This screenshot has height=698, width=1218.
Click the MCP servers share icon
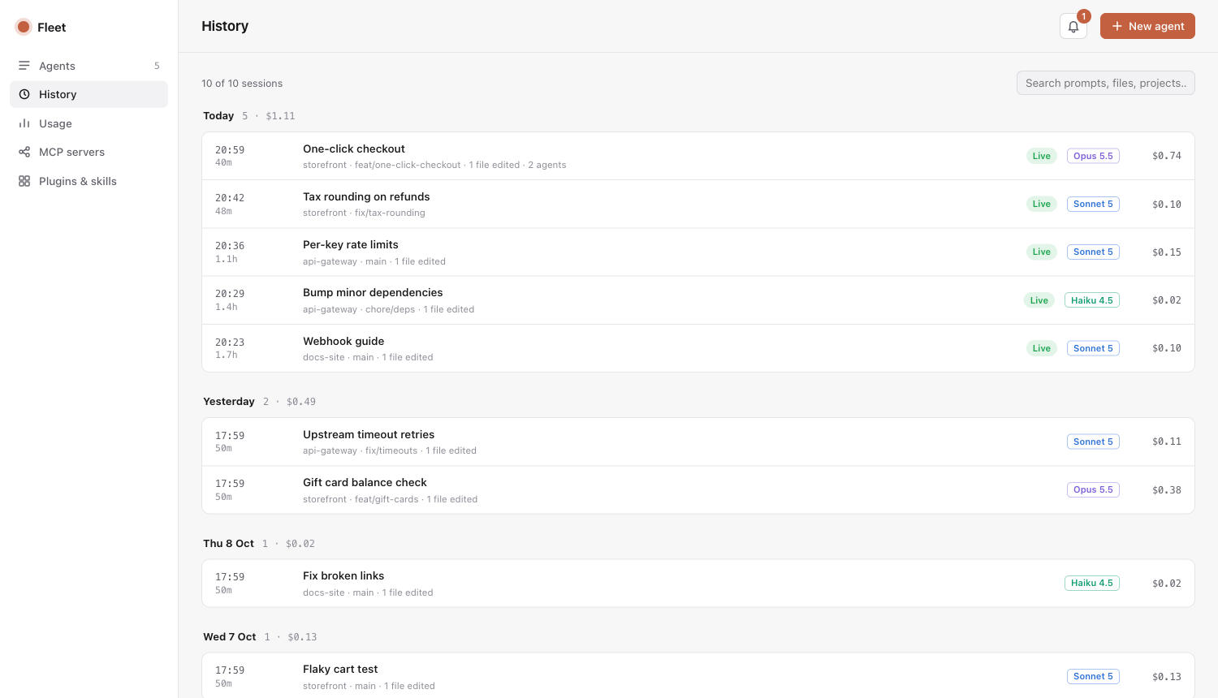(24, 152)
